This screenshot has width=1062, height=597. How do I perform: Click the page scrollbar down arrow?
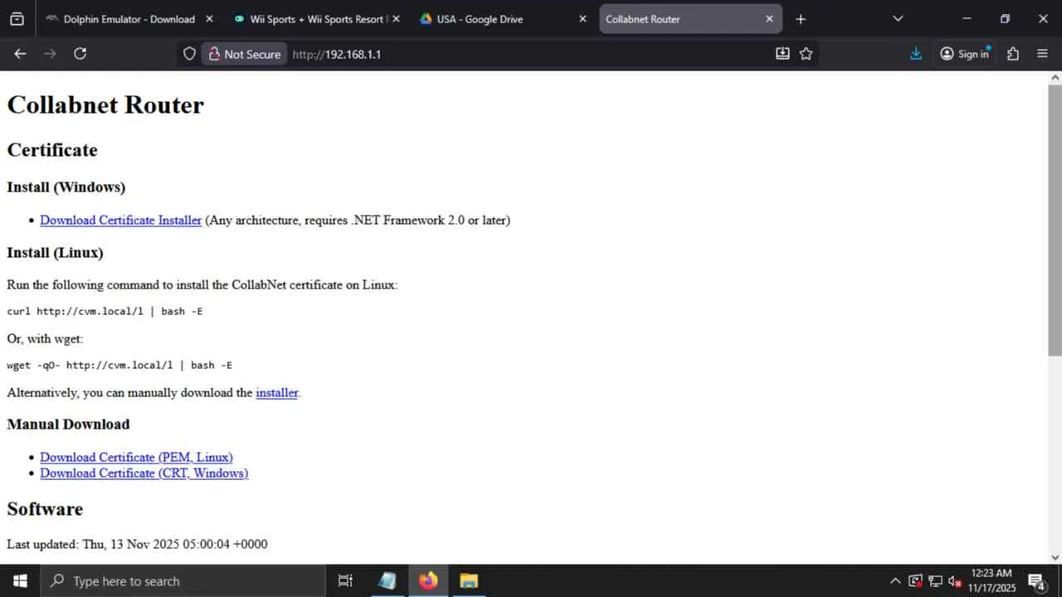1055,557
